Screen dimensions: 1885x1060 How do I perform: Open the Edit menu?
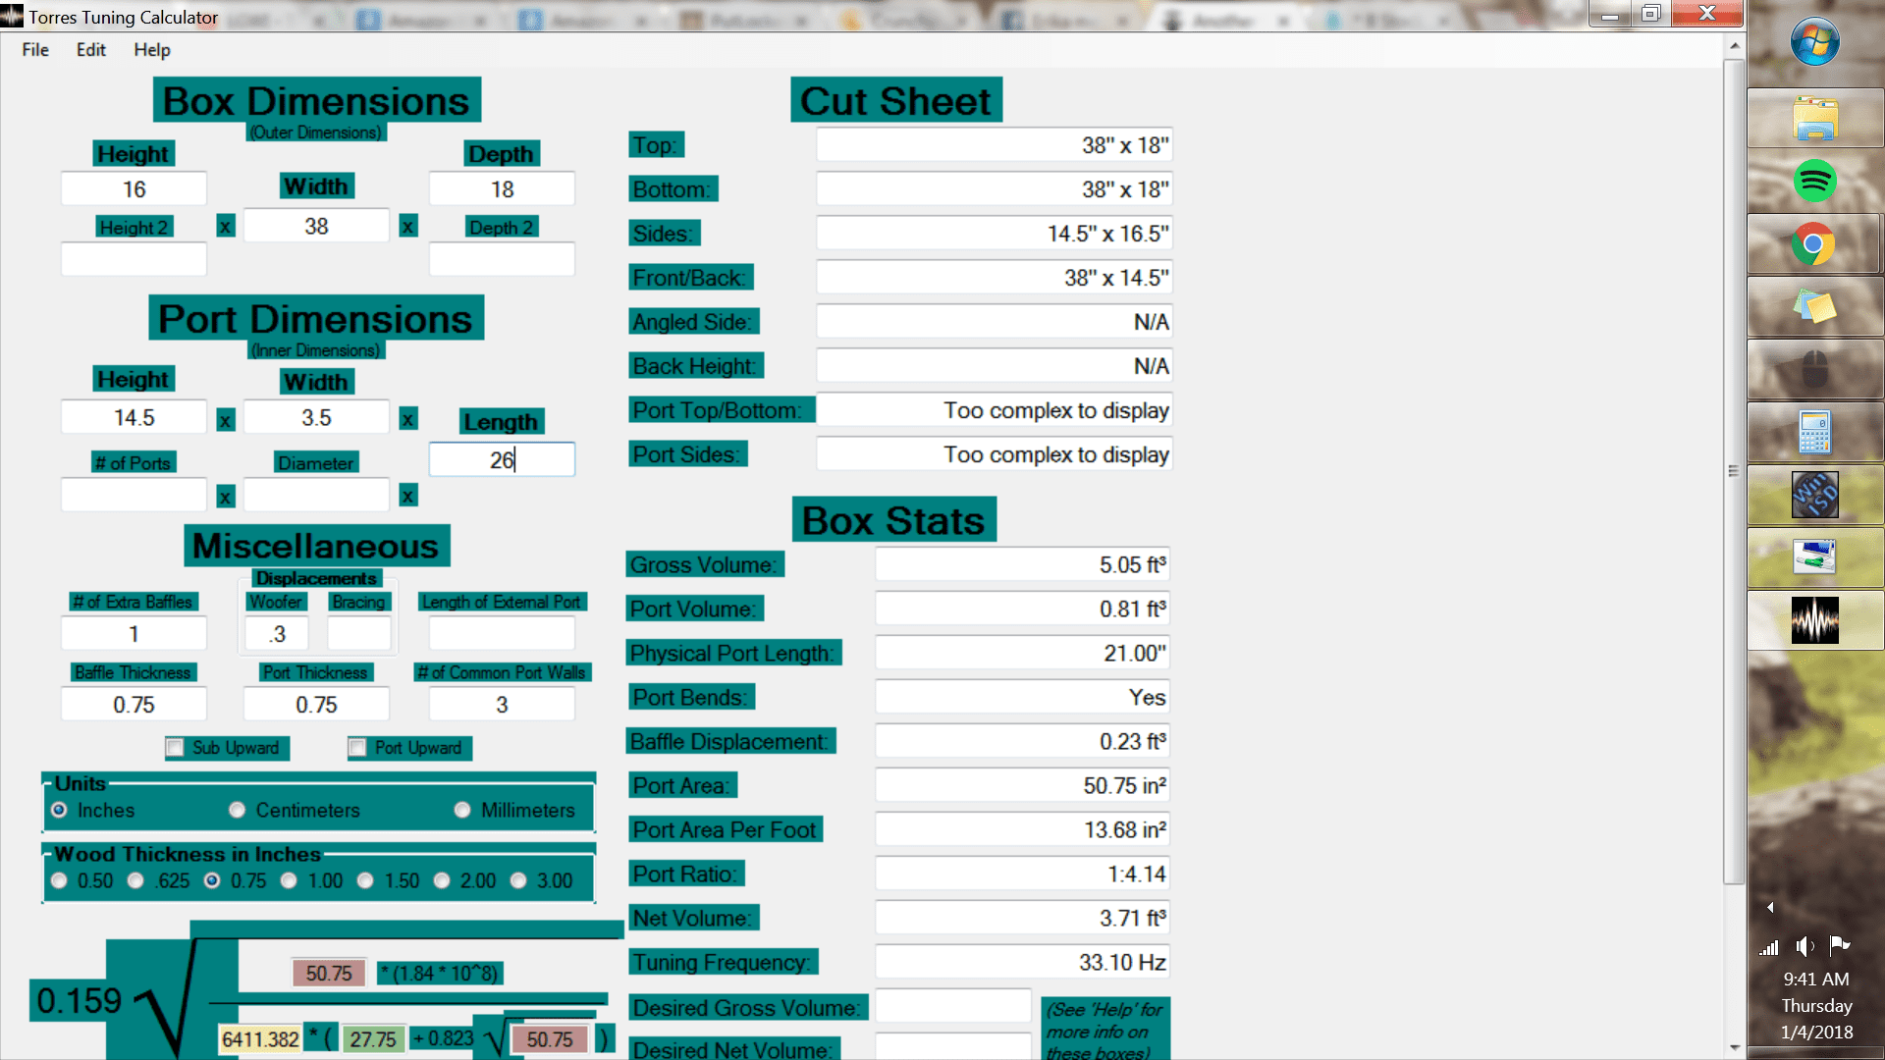(x=91, y=50)
